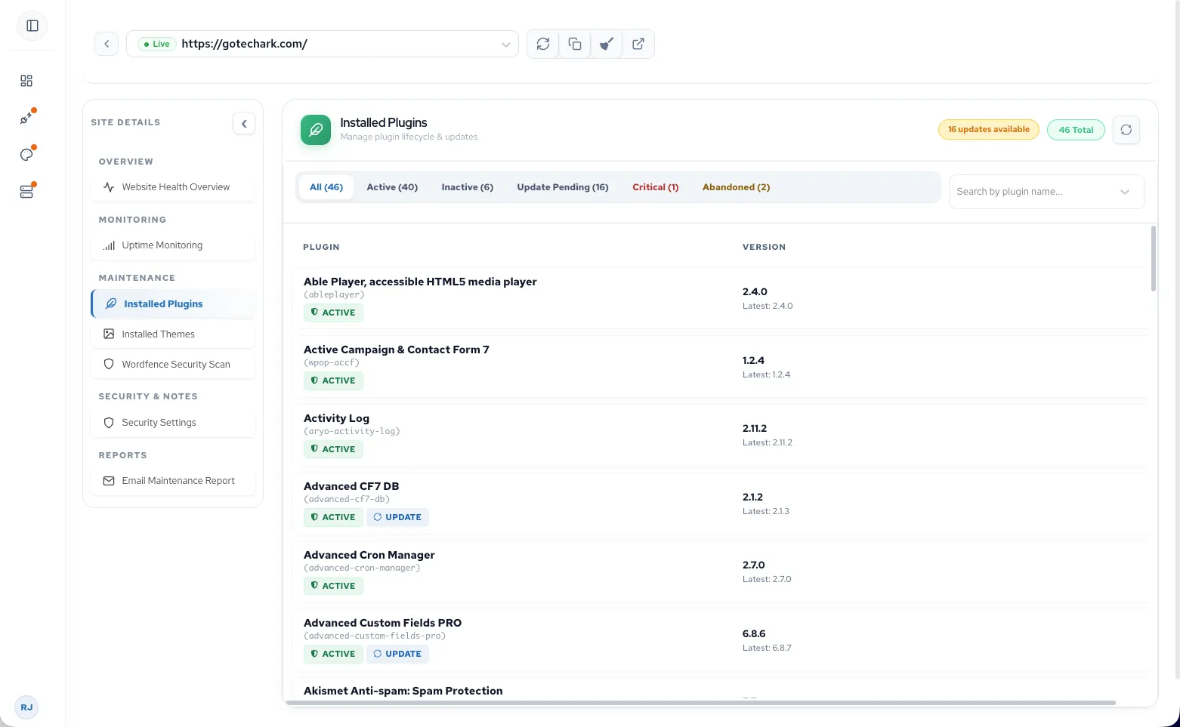Click ACTIVE badge of Active Campaign & Contact Form 7
The width and height of the screenshot is (1180, 727).
pos(333,380)
